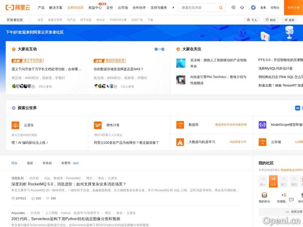
Task: Click the 社区公告 speaker icon
Action: (x=287, y=212)
